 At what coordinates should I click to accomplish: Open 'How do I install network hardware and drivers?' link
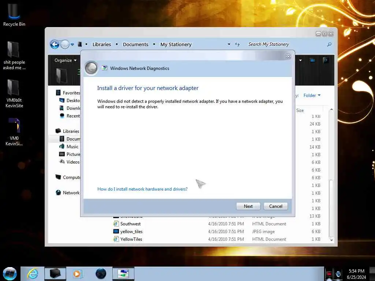click(x=142, y=189)
